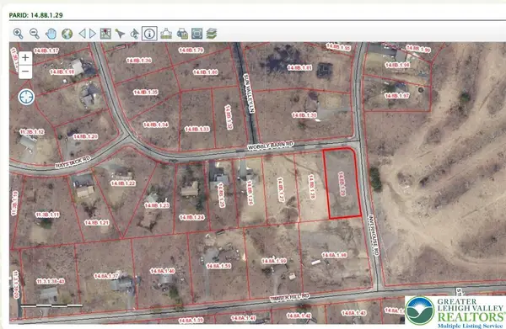Click parcel labeled 14.8A.1.98
This screenshot has height=329, width=506.
[x=334, y=255]
